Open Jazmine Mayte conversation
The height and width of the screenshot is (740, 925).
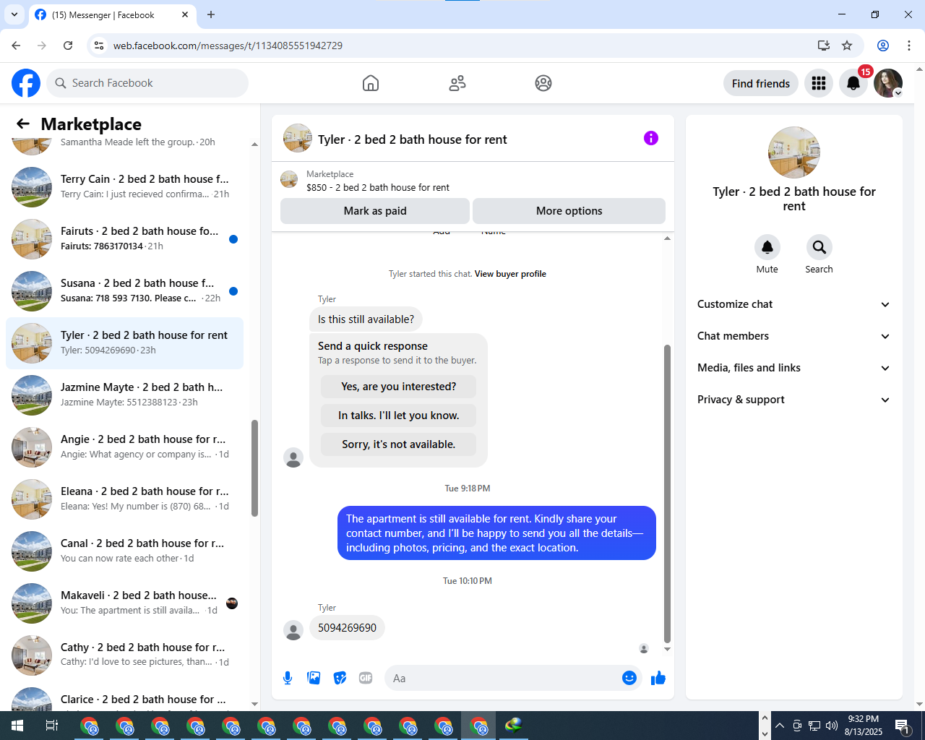click(x=124, y=395)
